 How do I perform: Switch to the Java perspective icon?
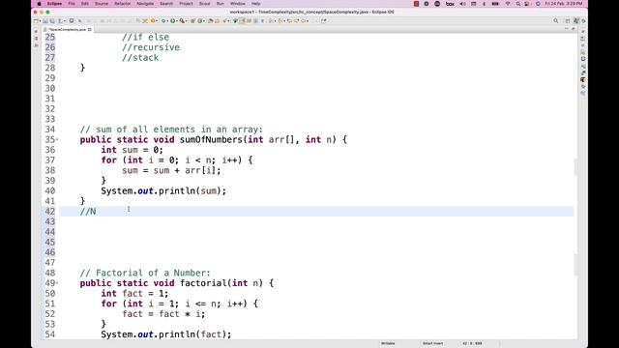pyautogui.click(x=576, y=20)
